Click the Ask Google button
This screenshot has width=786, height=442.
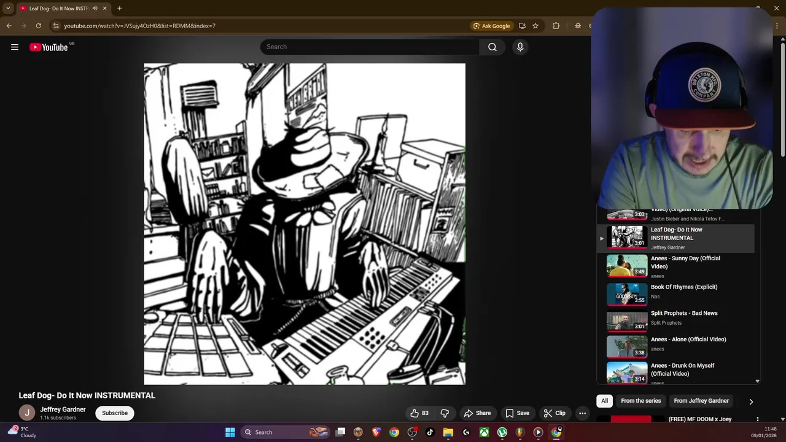click(491, 26)
